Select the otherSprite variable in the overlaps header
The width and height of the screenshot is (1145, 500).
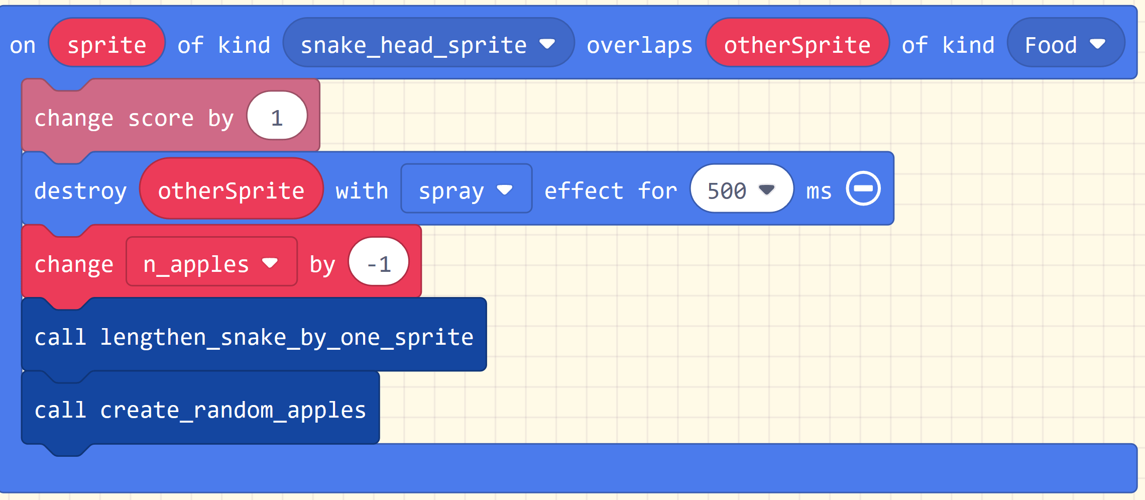(797, 43)
